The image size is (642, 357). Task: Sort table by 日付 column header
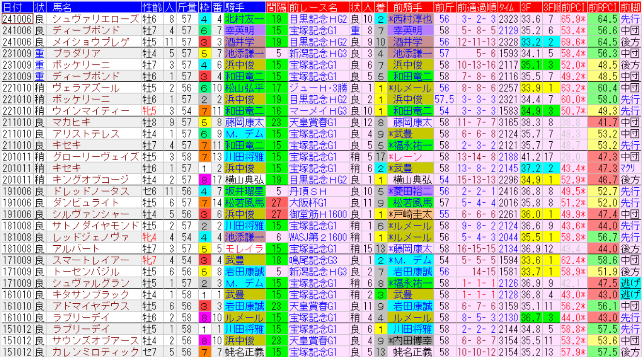[x=17, y=7]
